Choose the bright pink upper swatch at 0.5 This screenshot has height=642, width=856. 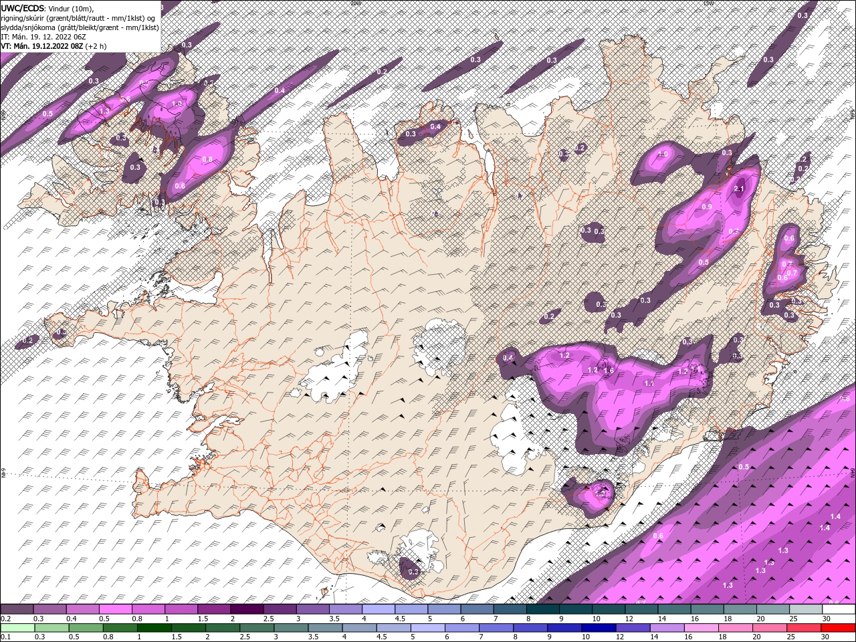click(x=116, y=609)
